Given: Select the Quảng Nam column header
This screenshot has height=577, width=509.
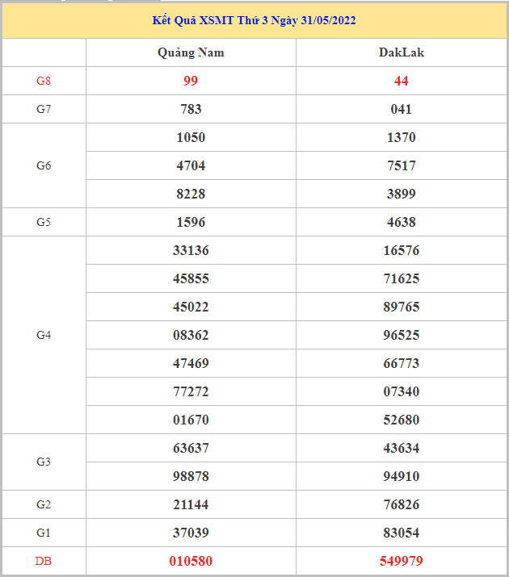Looking at the screenshot, I should pyautogui.click(x=191, y=52).
